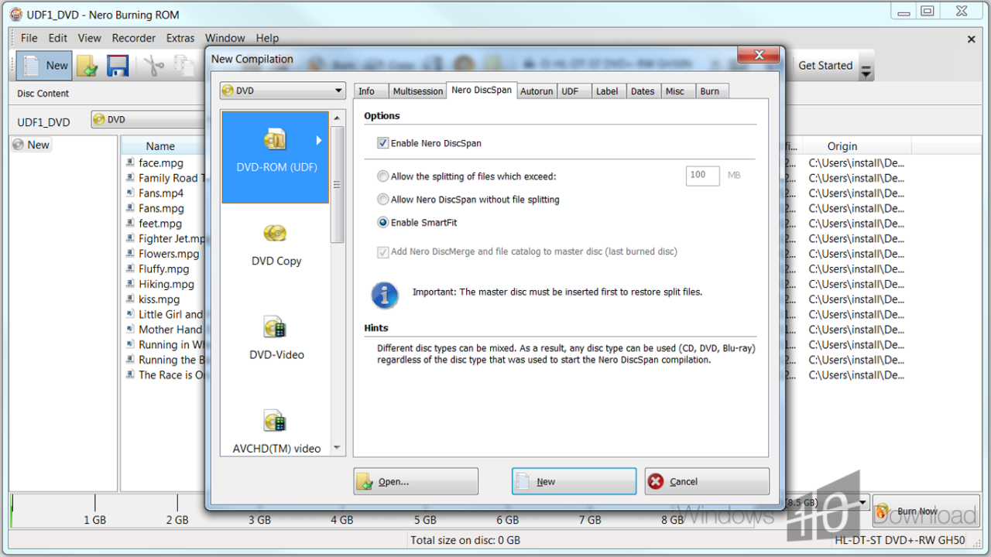This screenshot has width=991, height=557.
Task: Switch to the Multisession tab
Action: click(x=418, y=91)
